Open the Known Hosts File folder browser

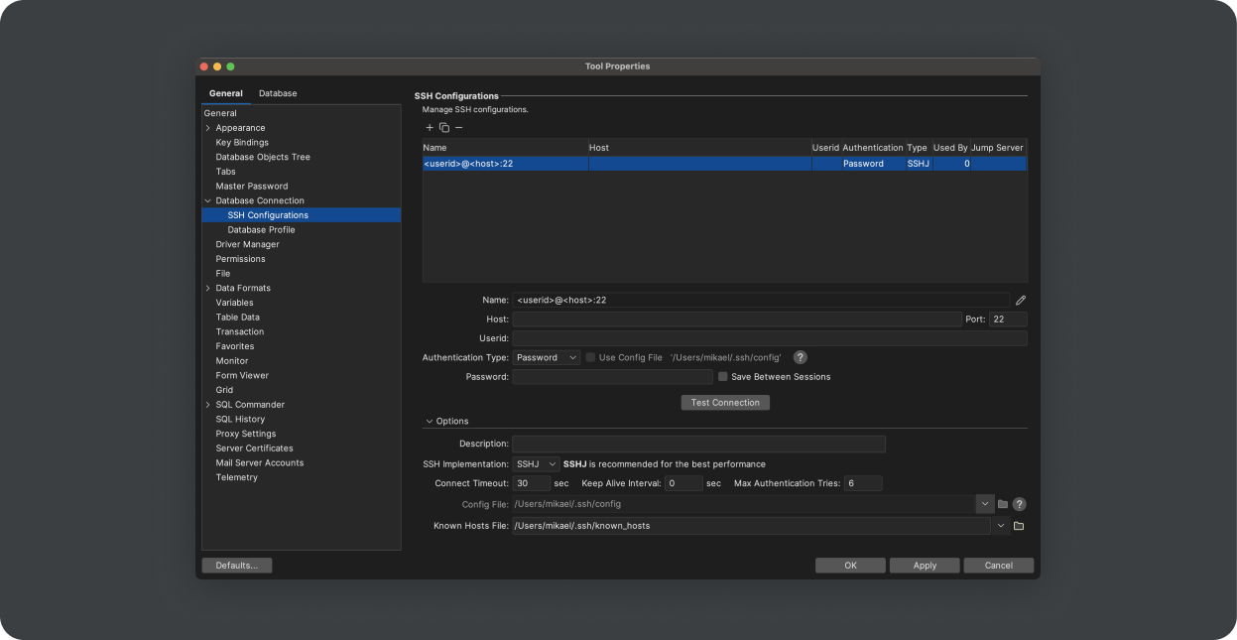tap(1018, 525)
